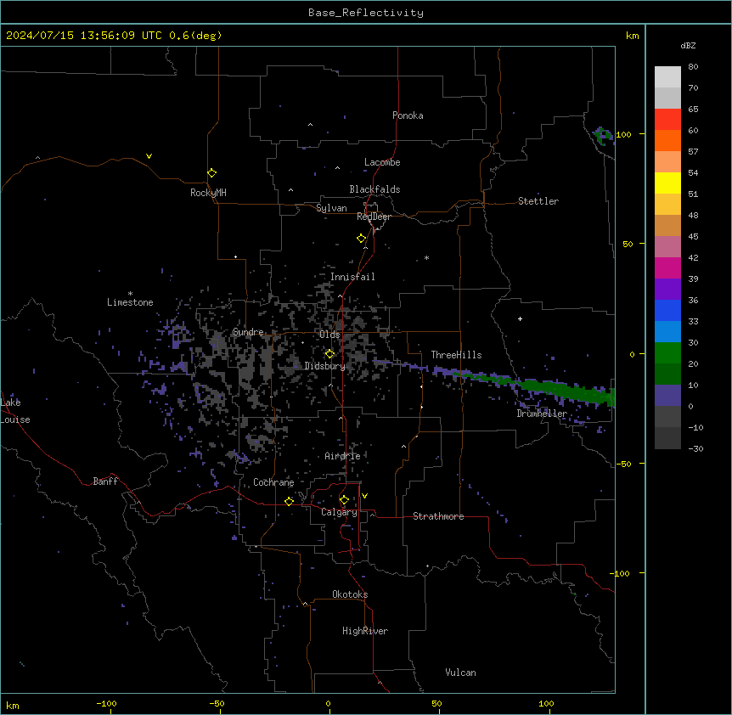Click the Blackfalds city label
732x715 pixels.
(374, 189)
